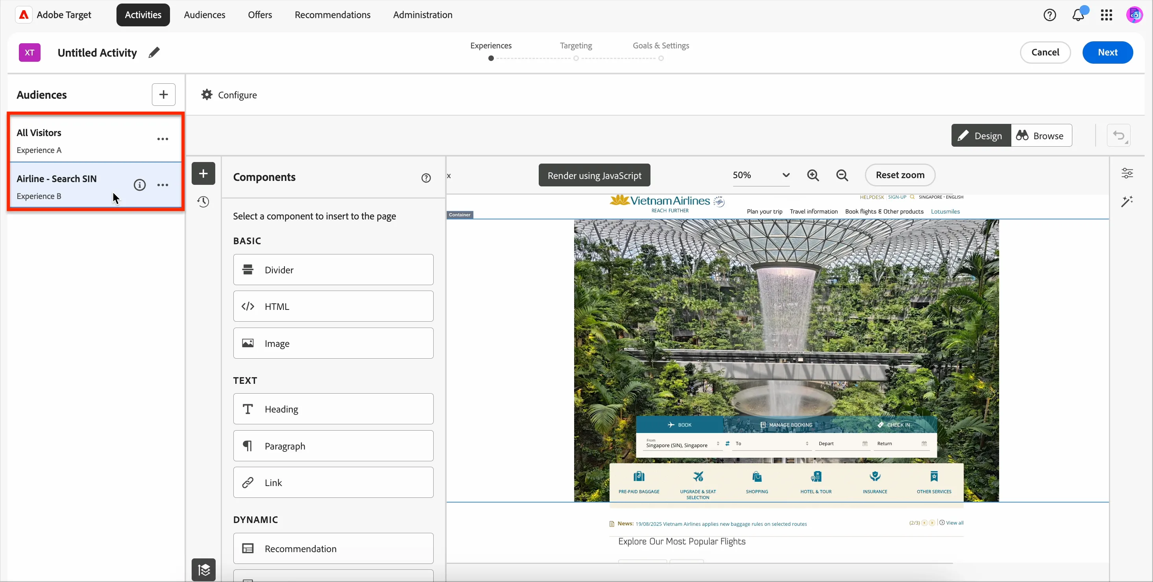Switch to Design mode
Screen dimensions: 1153x582
click(981, 136)
